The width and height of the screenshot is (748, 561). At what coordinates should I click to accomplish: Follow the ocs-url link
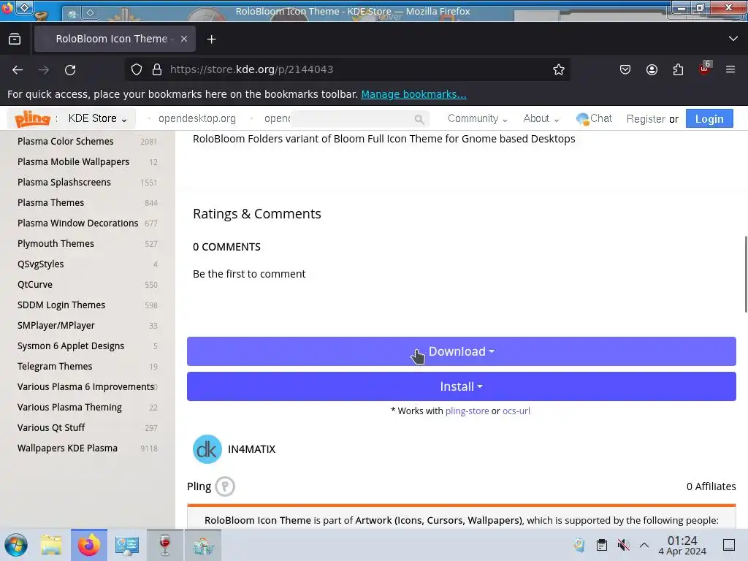[x=516, y=411]
